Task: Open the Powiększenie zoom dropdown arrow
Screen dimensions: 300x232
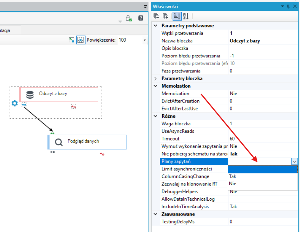Action: pos(145,40)
